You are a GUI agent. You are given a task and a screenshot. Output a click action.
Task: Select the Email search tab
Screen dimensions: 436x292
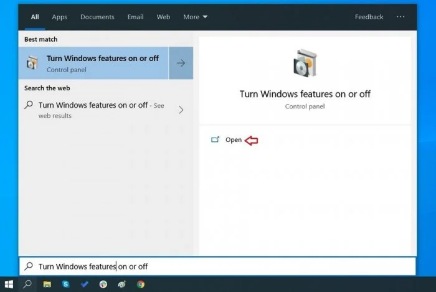135,17
